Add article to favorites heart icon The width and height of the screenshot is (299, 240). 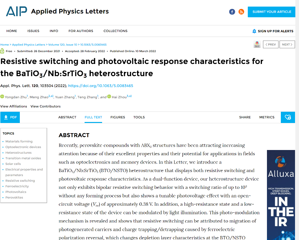(288, 117)
